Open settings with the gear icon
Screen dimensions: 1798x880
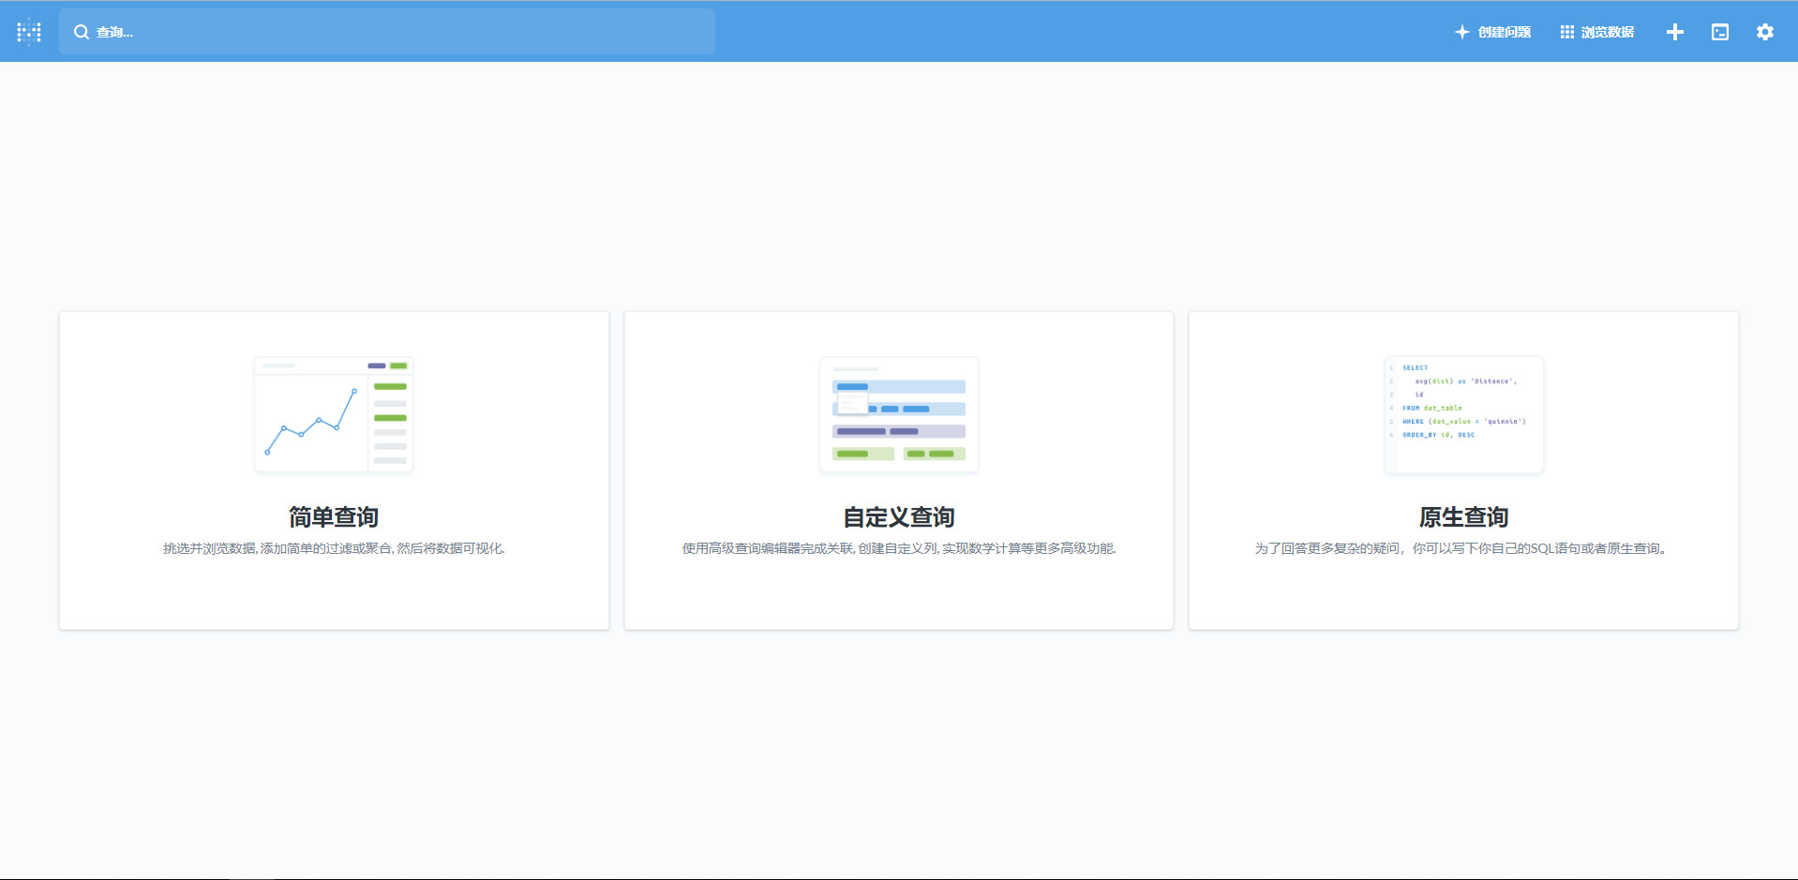[x=1764, y=31]
